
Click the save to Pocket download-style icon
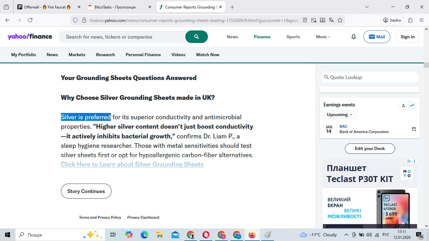(x=323, y=20)
